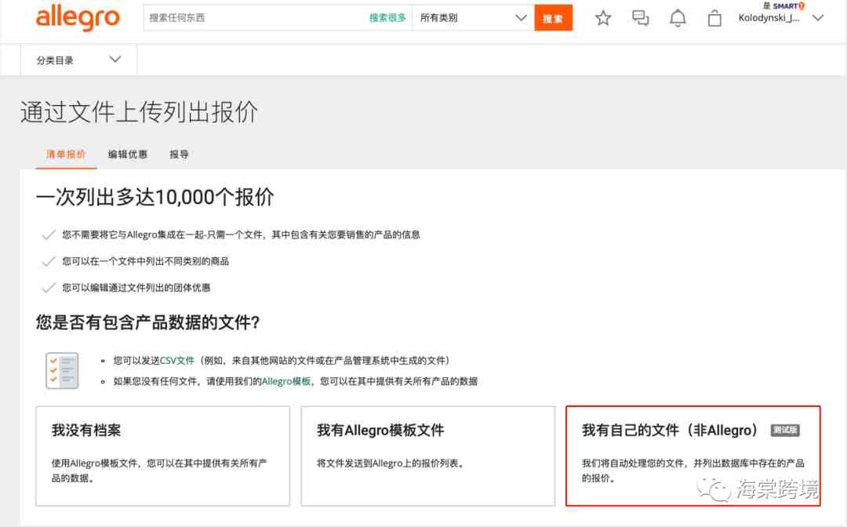This screenshot has width=847, height=527.
Task: Switch to the 编辑优惠 tab
Action: click(x=128, y=154)
